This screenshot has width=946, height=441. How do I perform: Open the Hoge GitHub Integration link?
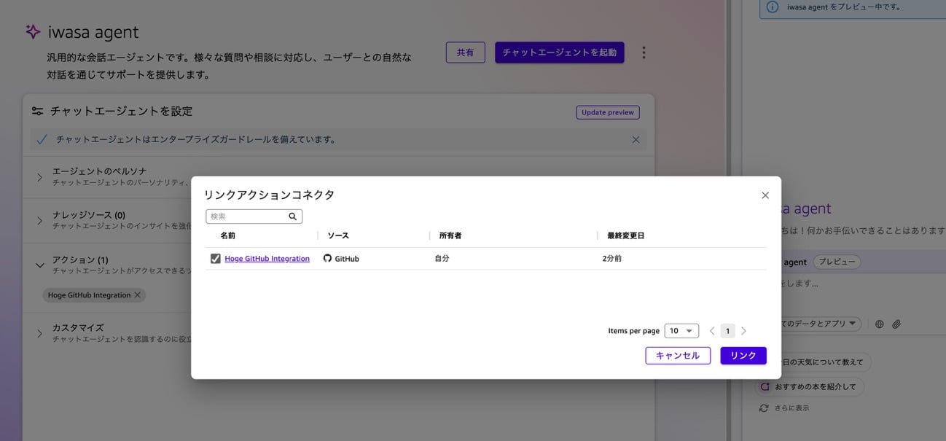[x=267, y=259]
